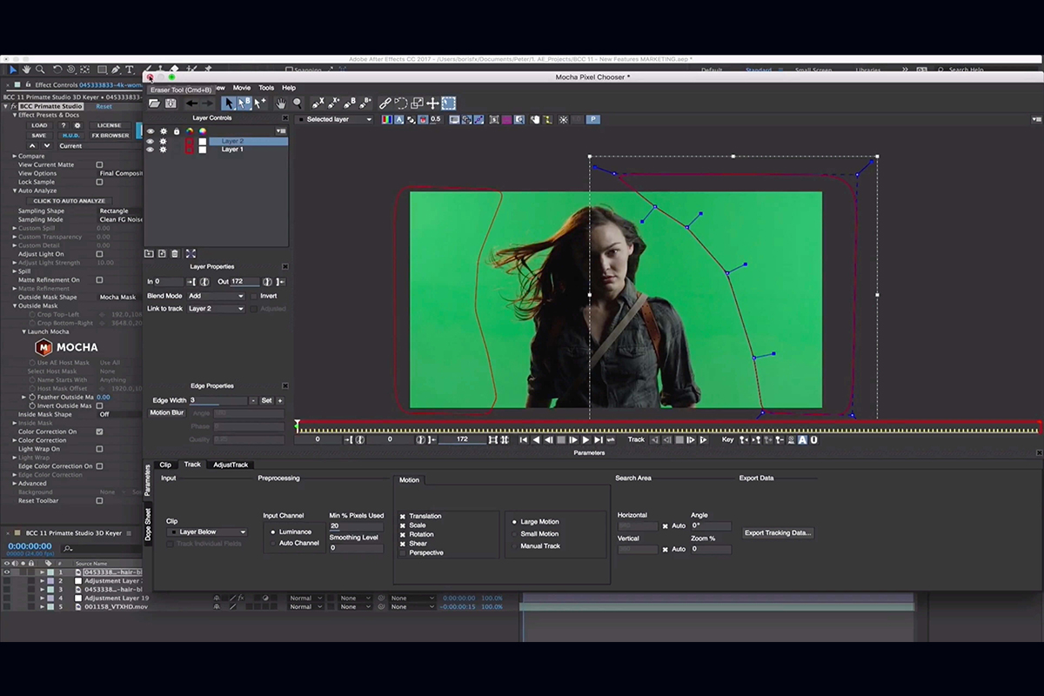Image resolution: width=1044 pixels, height=696 pixels.
Task: Activate the Zoom magnifier tool in Mocha
Action: pyautogui.click(x=298, y=104)
